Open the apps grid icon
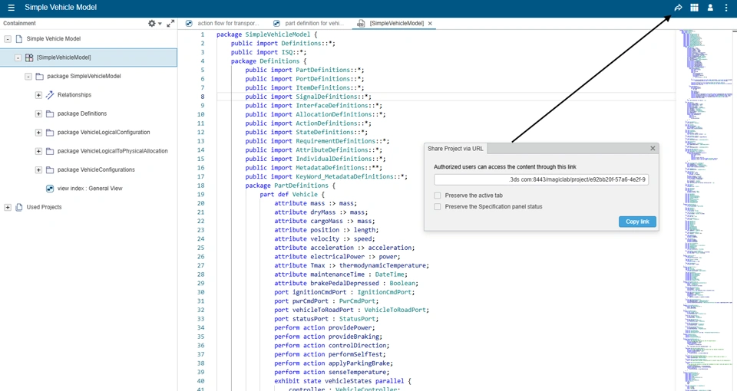 coord(694,8)
